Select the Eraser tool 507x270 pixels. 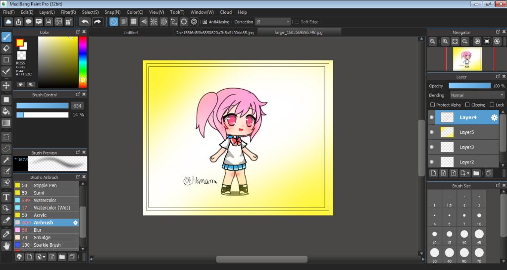(6, 49)
